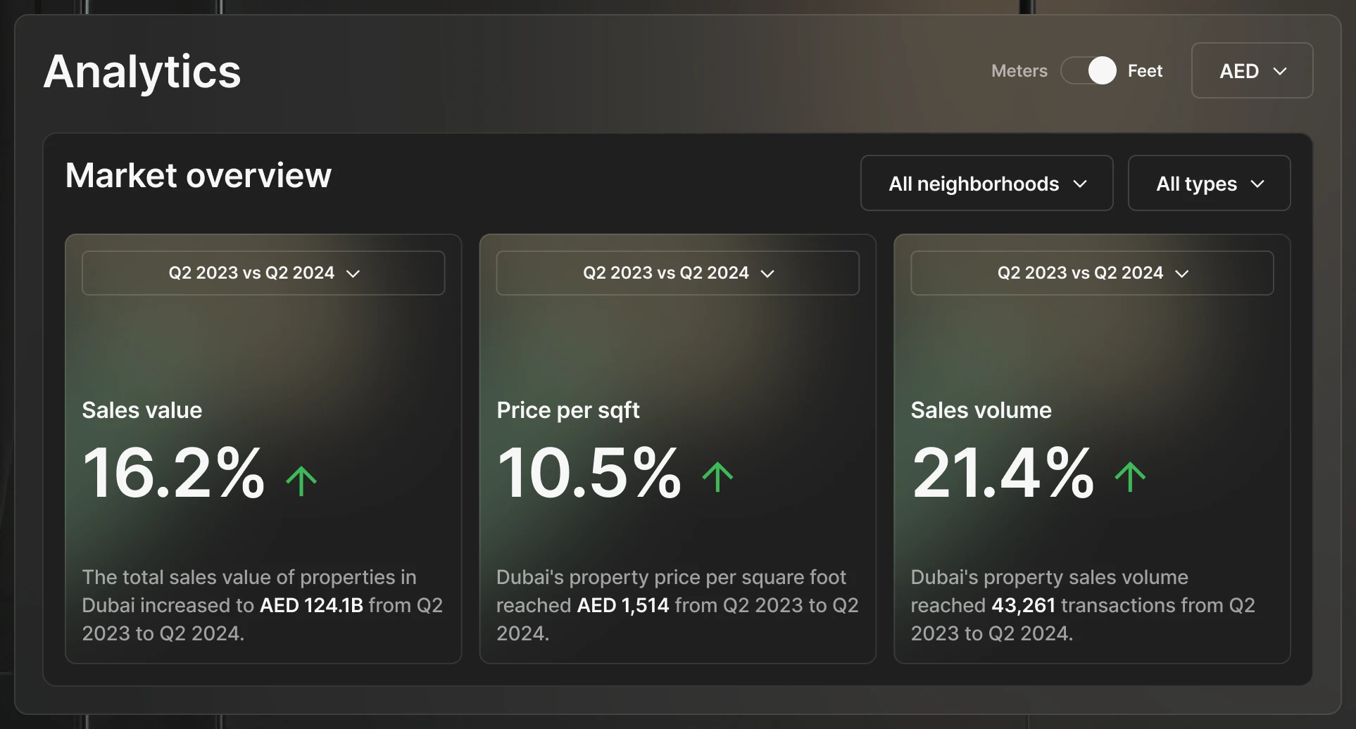Toggle the Meters/Feet unit switch
This screenshot has width=1356, height=729.
click(x=1088, y=70)
